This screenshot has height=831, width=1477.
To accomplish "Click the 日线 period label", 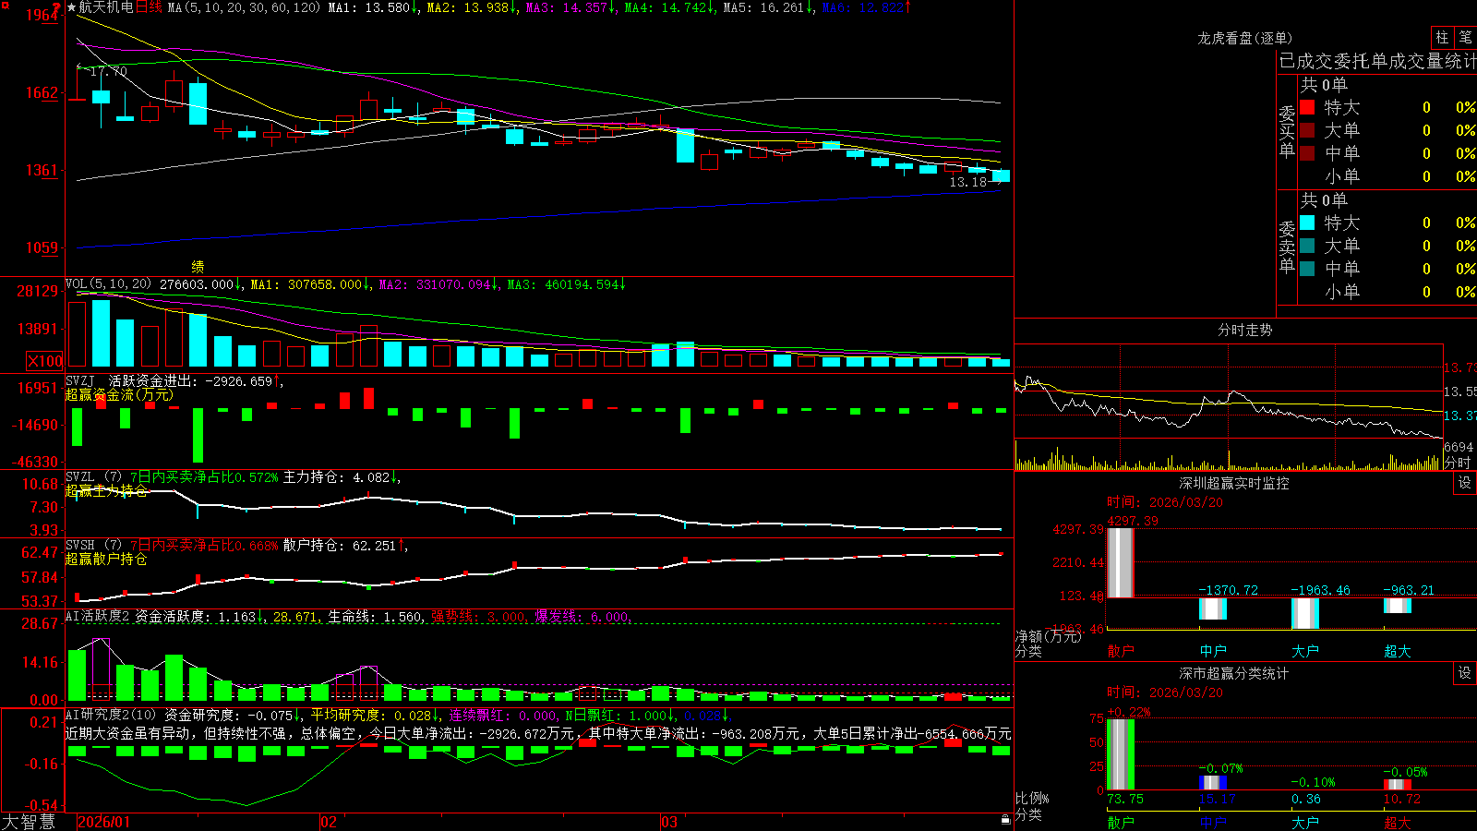I will point(150,7).
